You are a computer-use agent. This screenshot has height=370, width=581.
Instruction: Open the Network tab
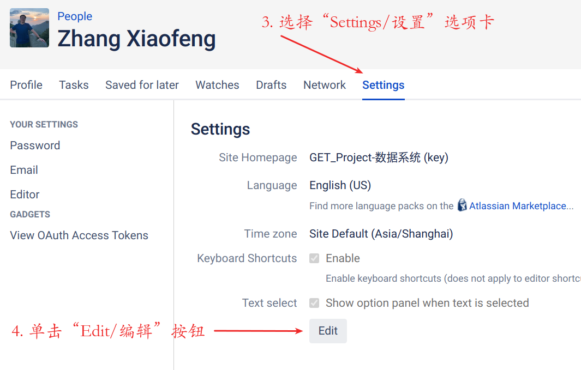point(325,85)
